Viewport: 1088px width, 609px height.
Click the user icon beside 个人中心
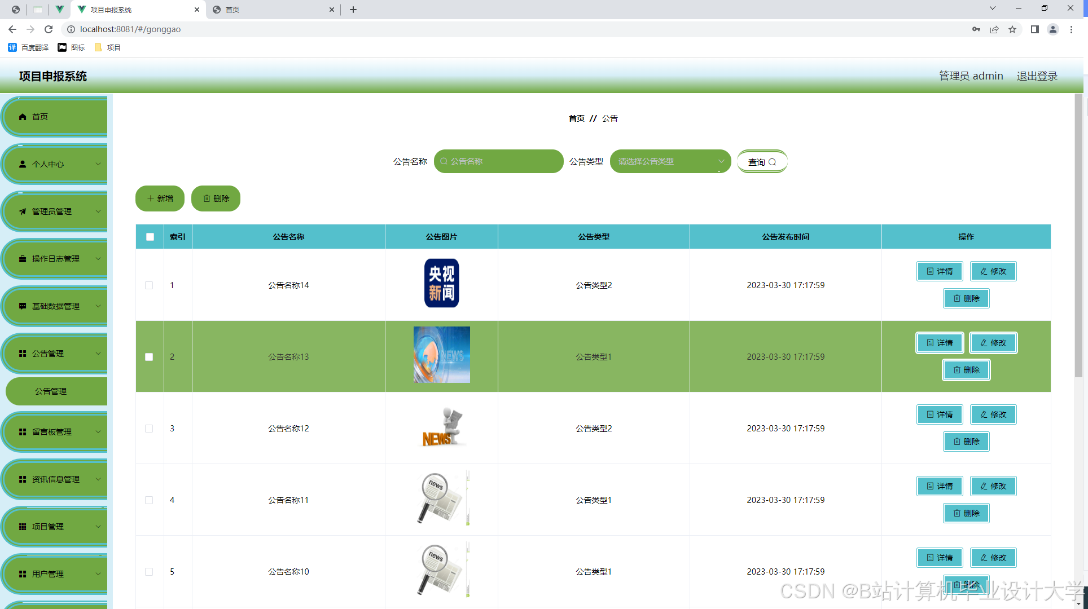pyautogui.click(x=23, y=164)
